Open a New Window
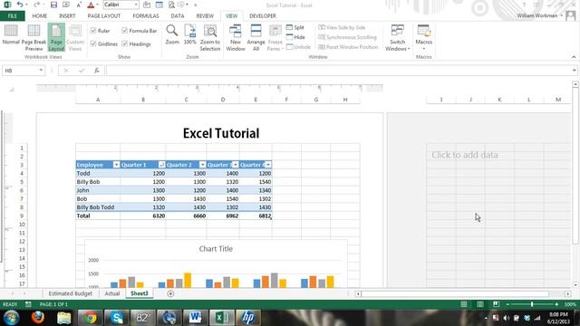This screenshot has width=580, height=326. 236,38
